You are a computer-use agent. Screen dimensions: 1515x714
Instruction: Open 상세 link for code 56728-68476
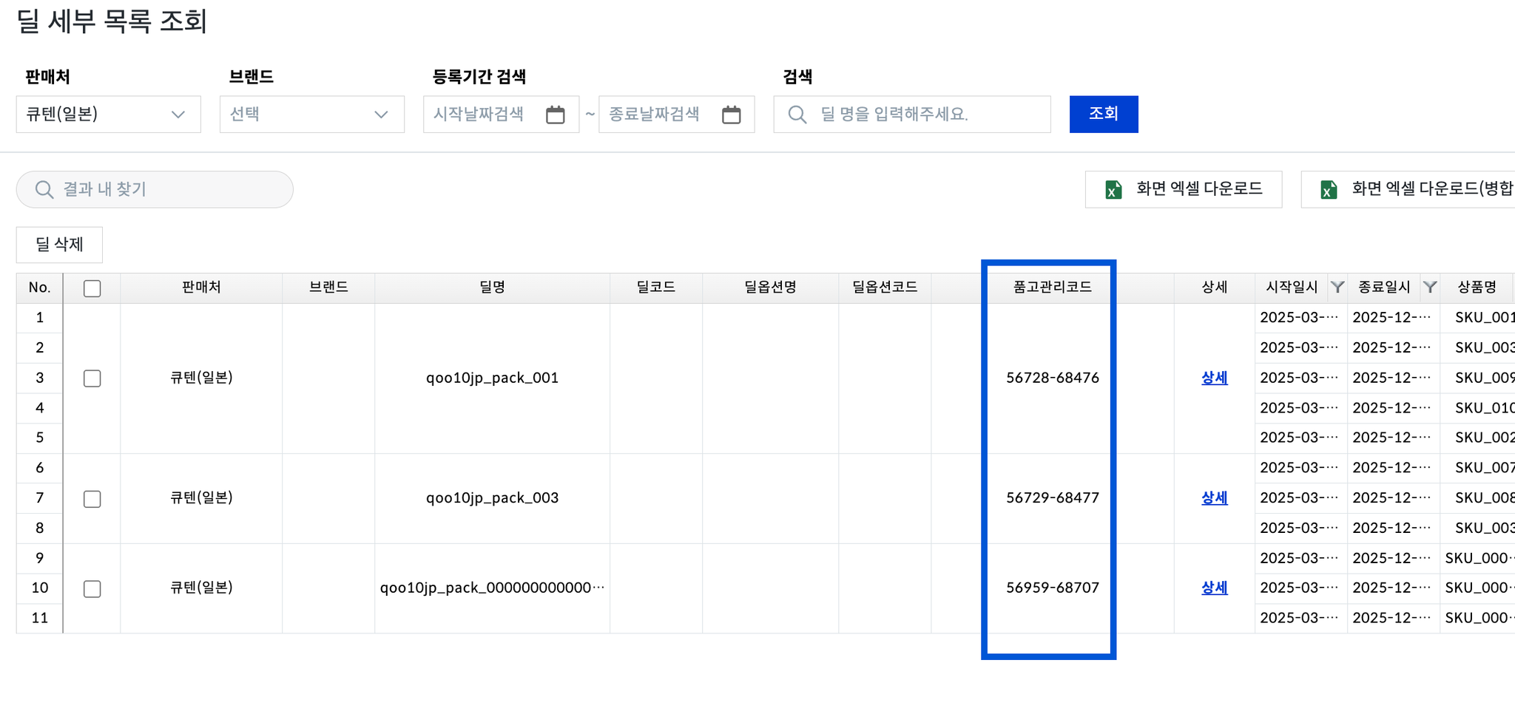click(x=1215, y=378)
